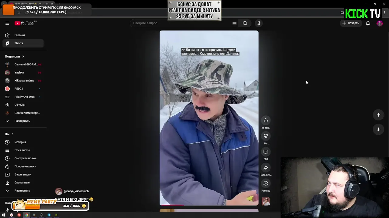The image size is (389, 218).
Task: Expand the Вы section with lower Развернуть
Action: [23, 191]
